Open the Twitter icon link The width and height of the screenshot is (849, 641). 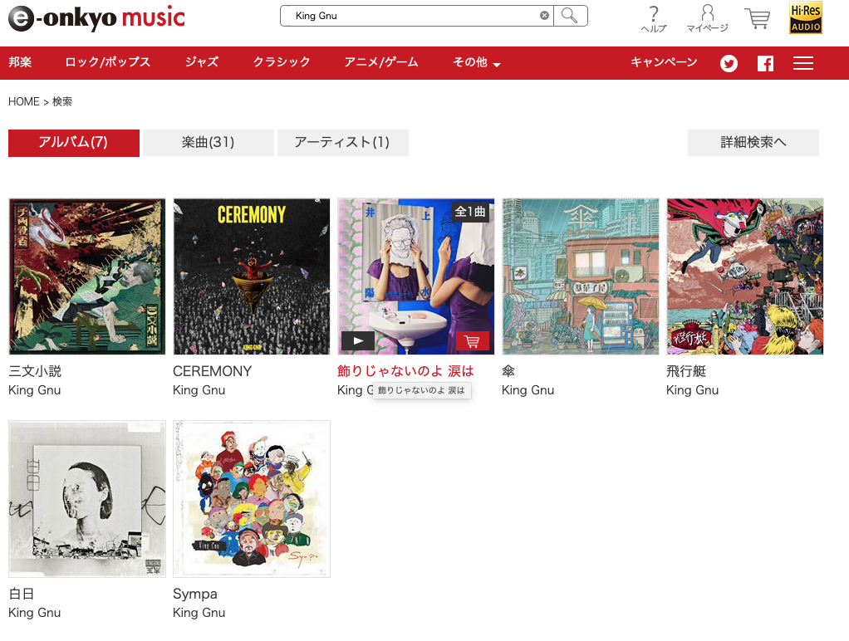tap(729, 63)
